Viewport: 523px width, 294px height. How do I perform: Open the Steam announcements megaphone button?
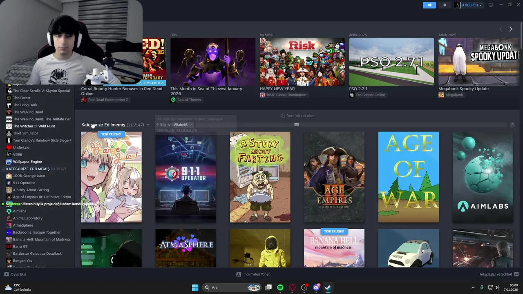(429, 5)
